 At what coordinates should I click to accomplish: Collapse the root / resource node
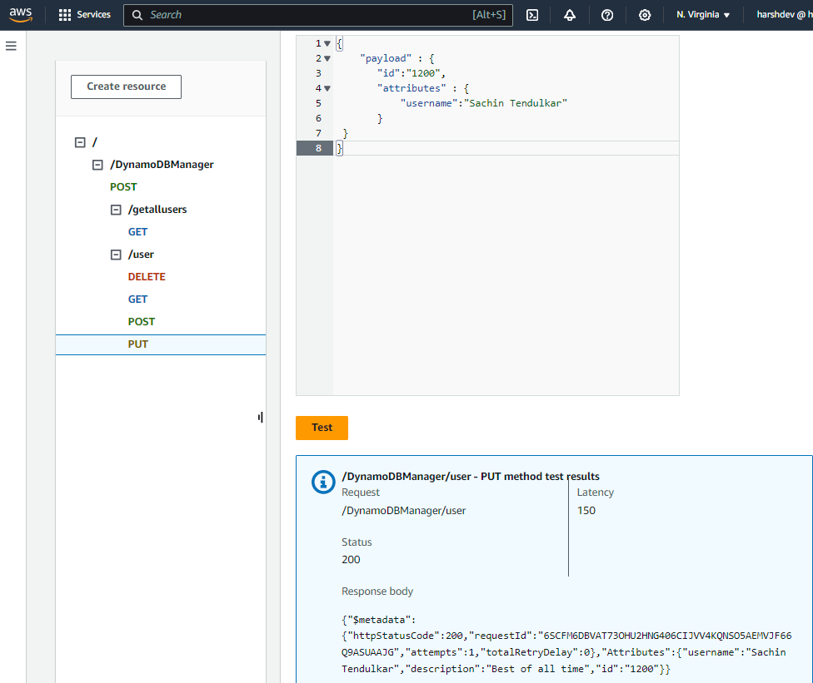point(80,142)
